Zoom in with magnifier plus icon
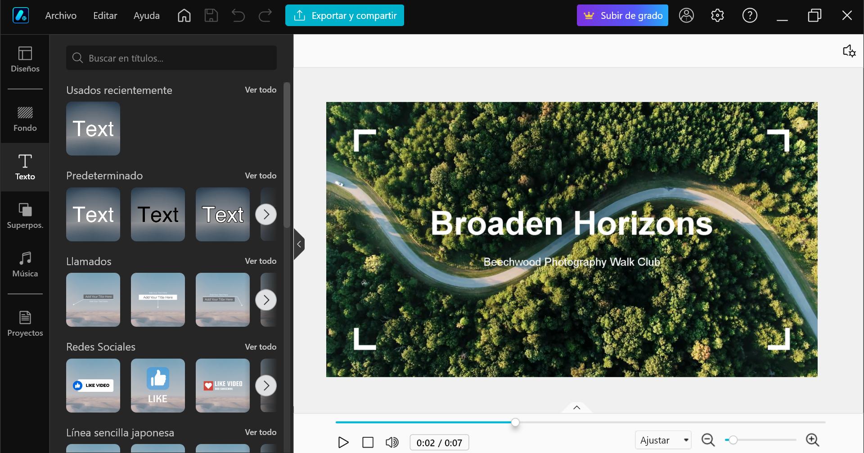The image size is (864, 453). click(813, 440)
